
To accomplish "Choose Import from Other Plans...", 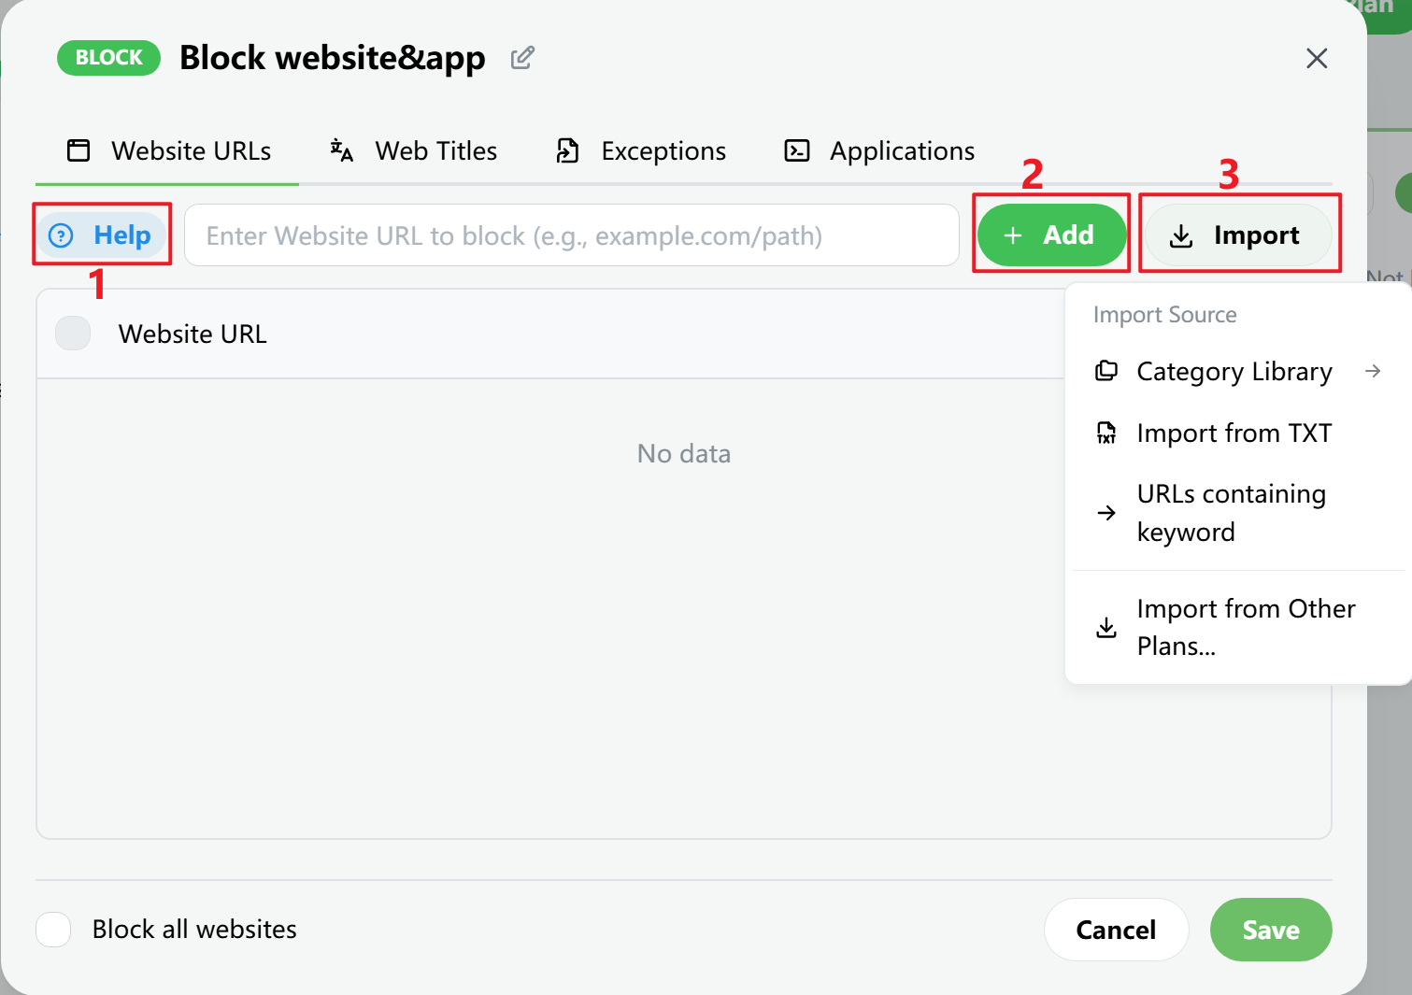I will point(1238,628).
